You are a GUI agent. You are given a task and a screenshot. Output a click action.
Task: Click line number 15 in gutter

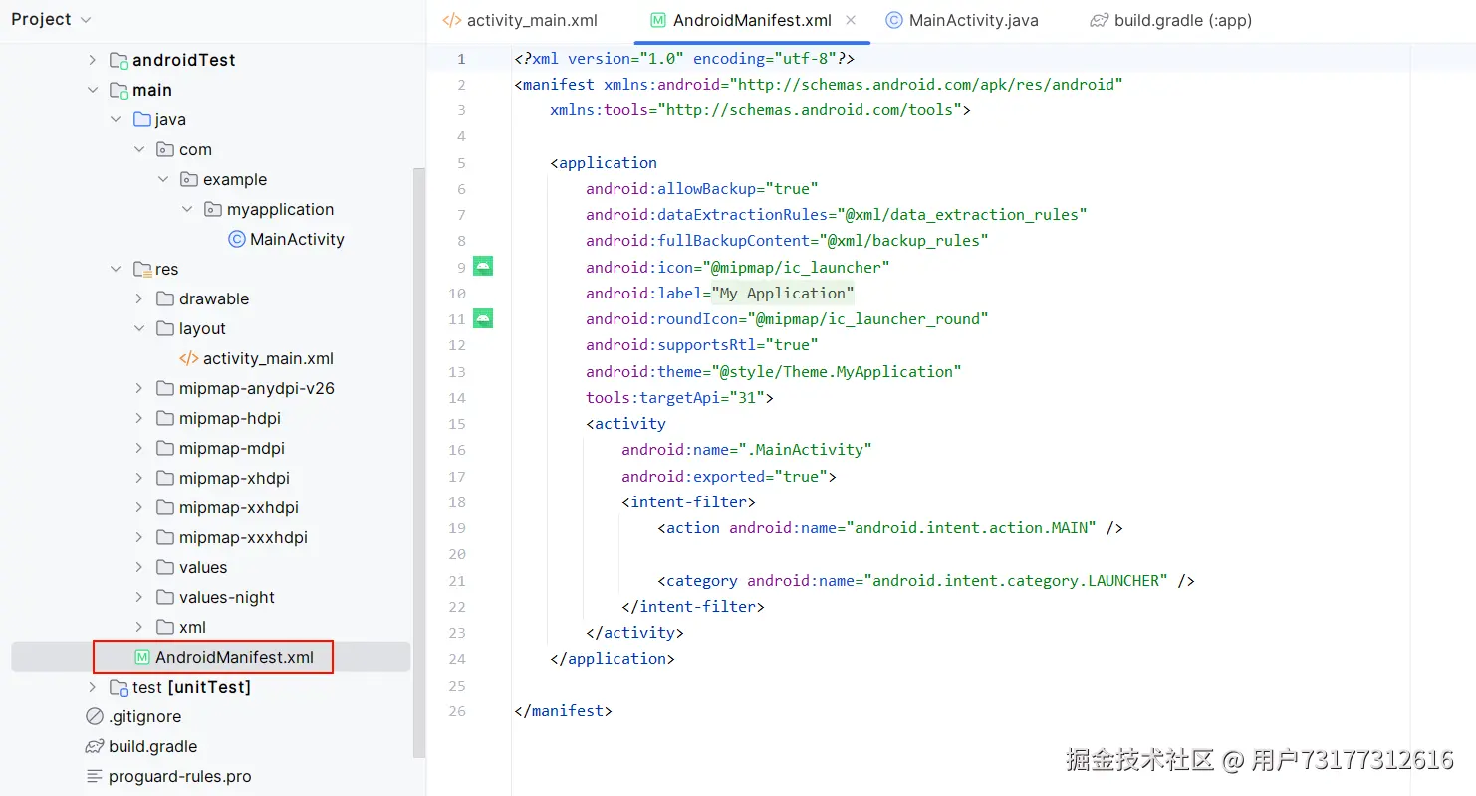tap(457, 424)
